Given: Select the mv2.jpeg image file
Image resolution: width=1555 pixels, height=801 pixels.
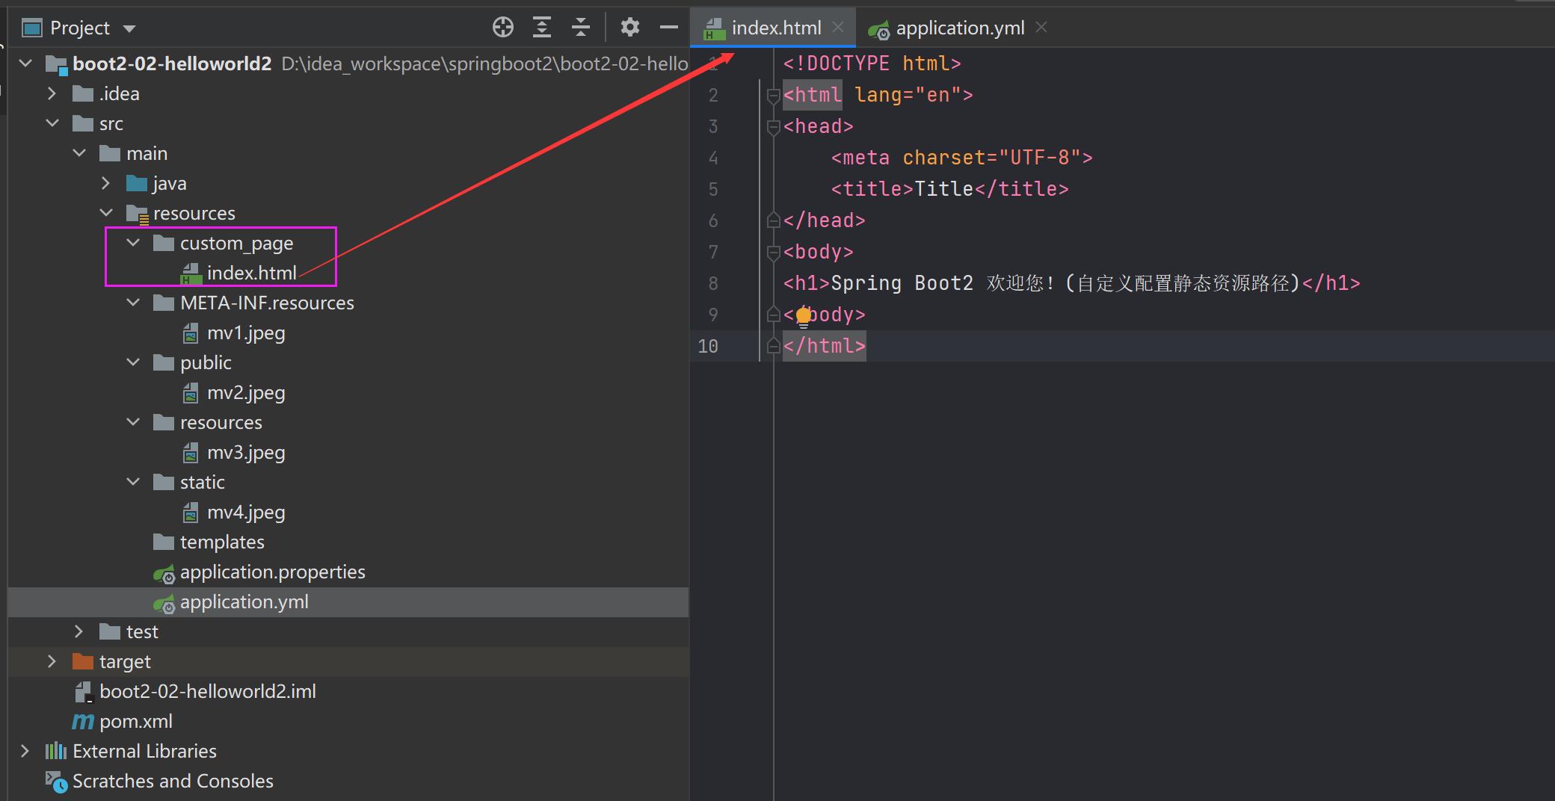Looking at the screenshot, I should (246, 393).
